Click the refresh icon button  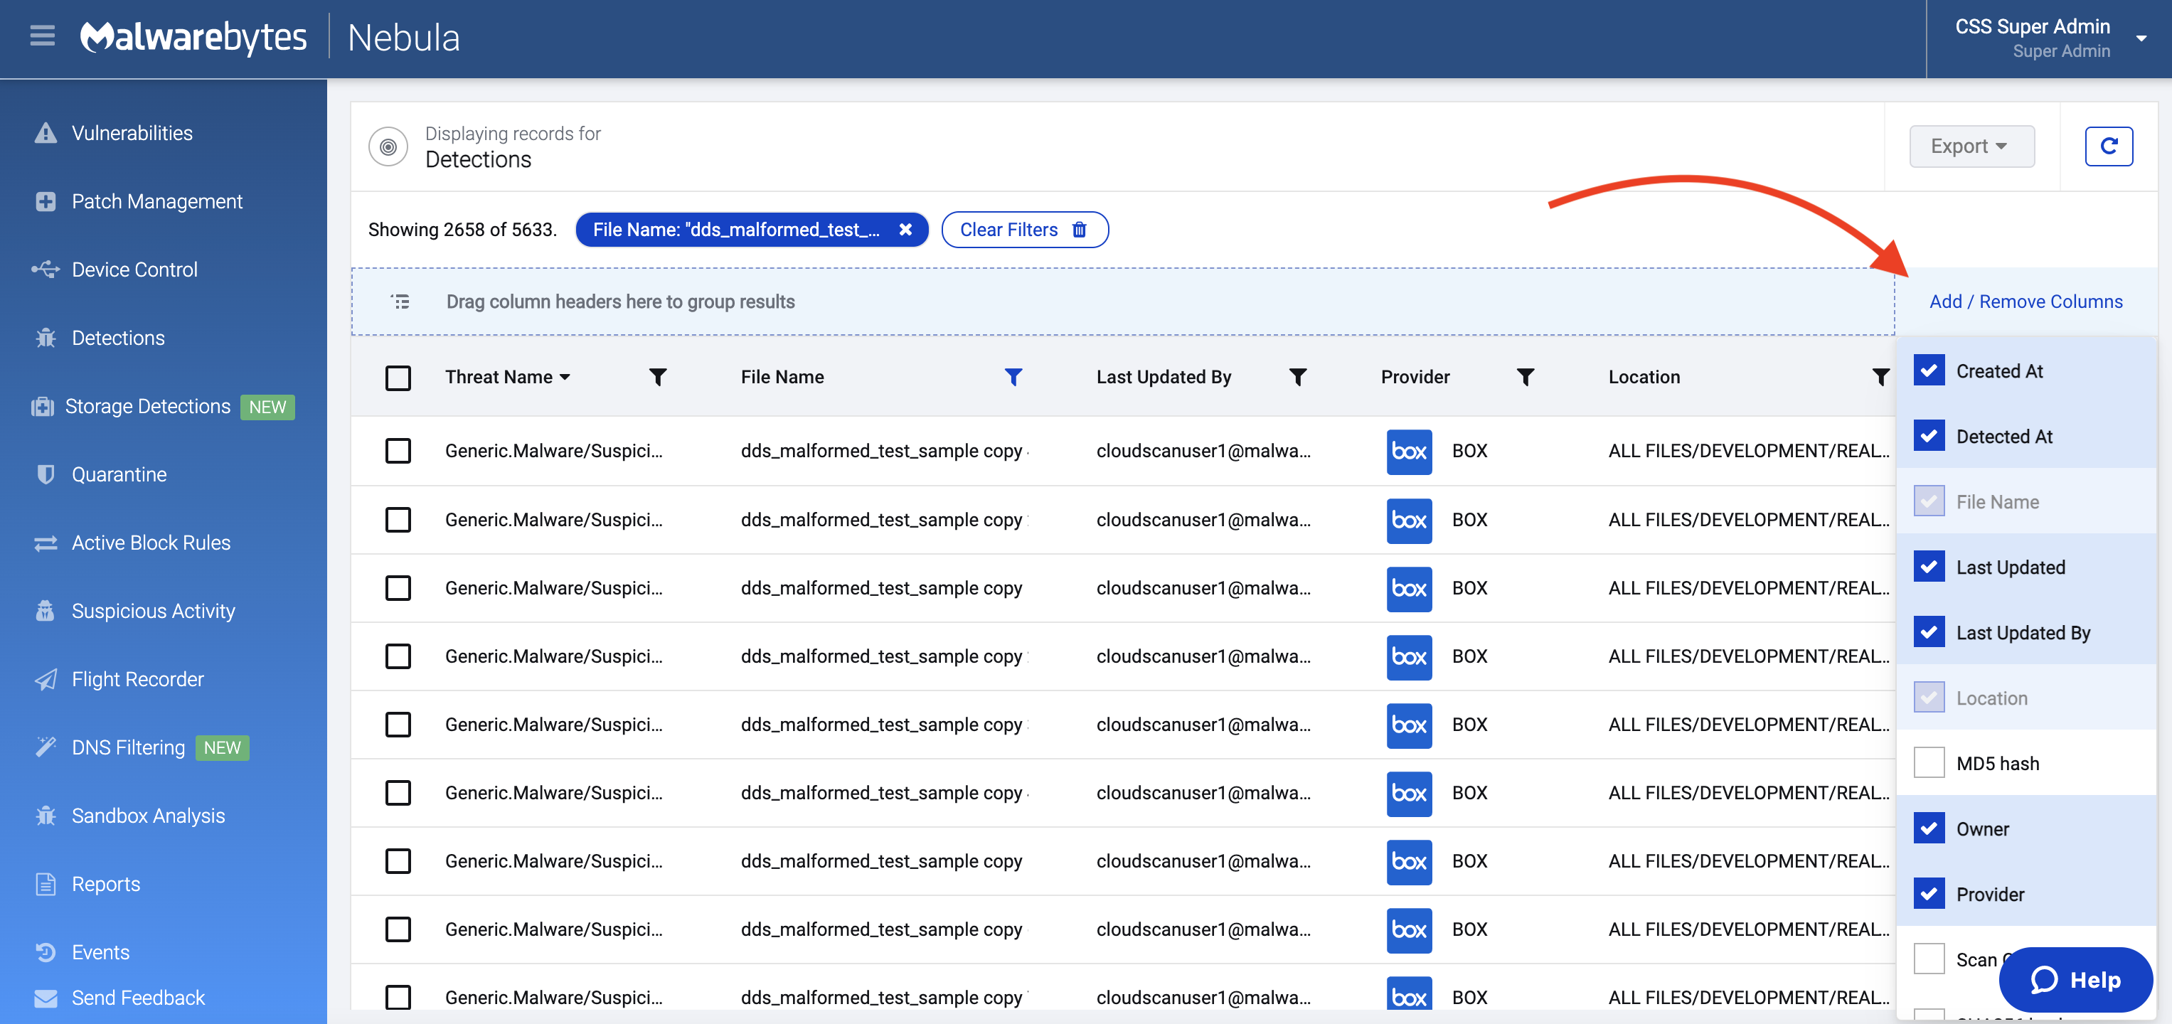(x=2108, y=146)
